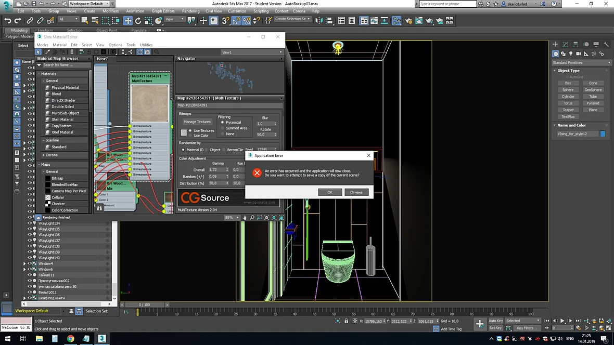Choose the Use Color radio option
Viewport: 614px width, 345px height.
click(x=190, y=135)
